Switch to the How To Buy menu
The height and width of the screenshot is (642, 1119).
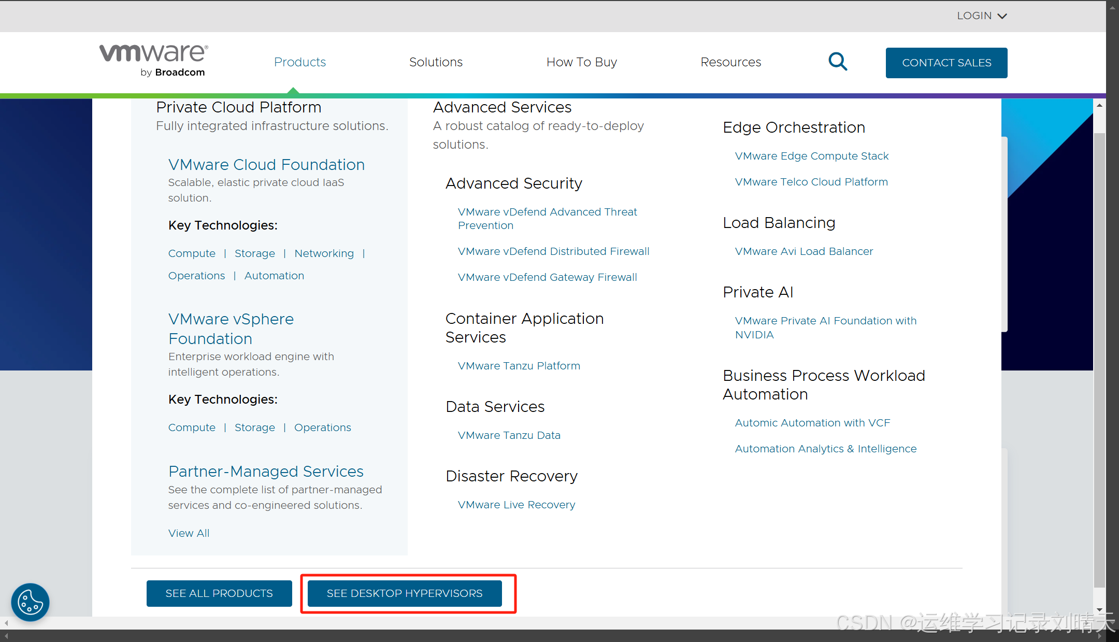pos(581,62)
